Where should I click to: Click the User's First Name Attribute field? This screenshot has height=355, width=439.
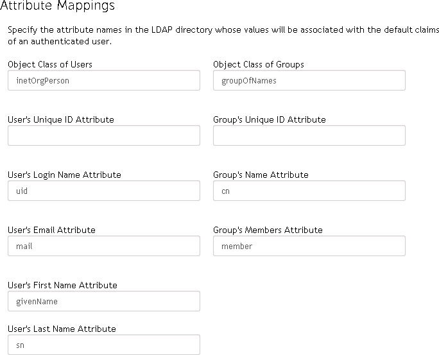point(103,301)
